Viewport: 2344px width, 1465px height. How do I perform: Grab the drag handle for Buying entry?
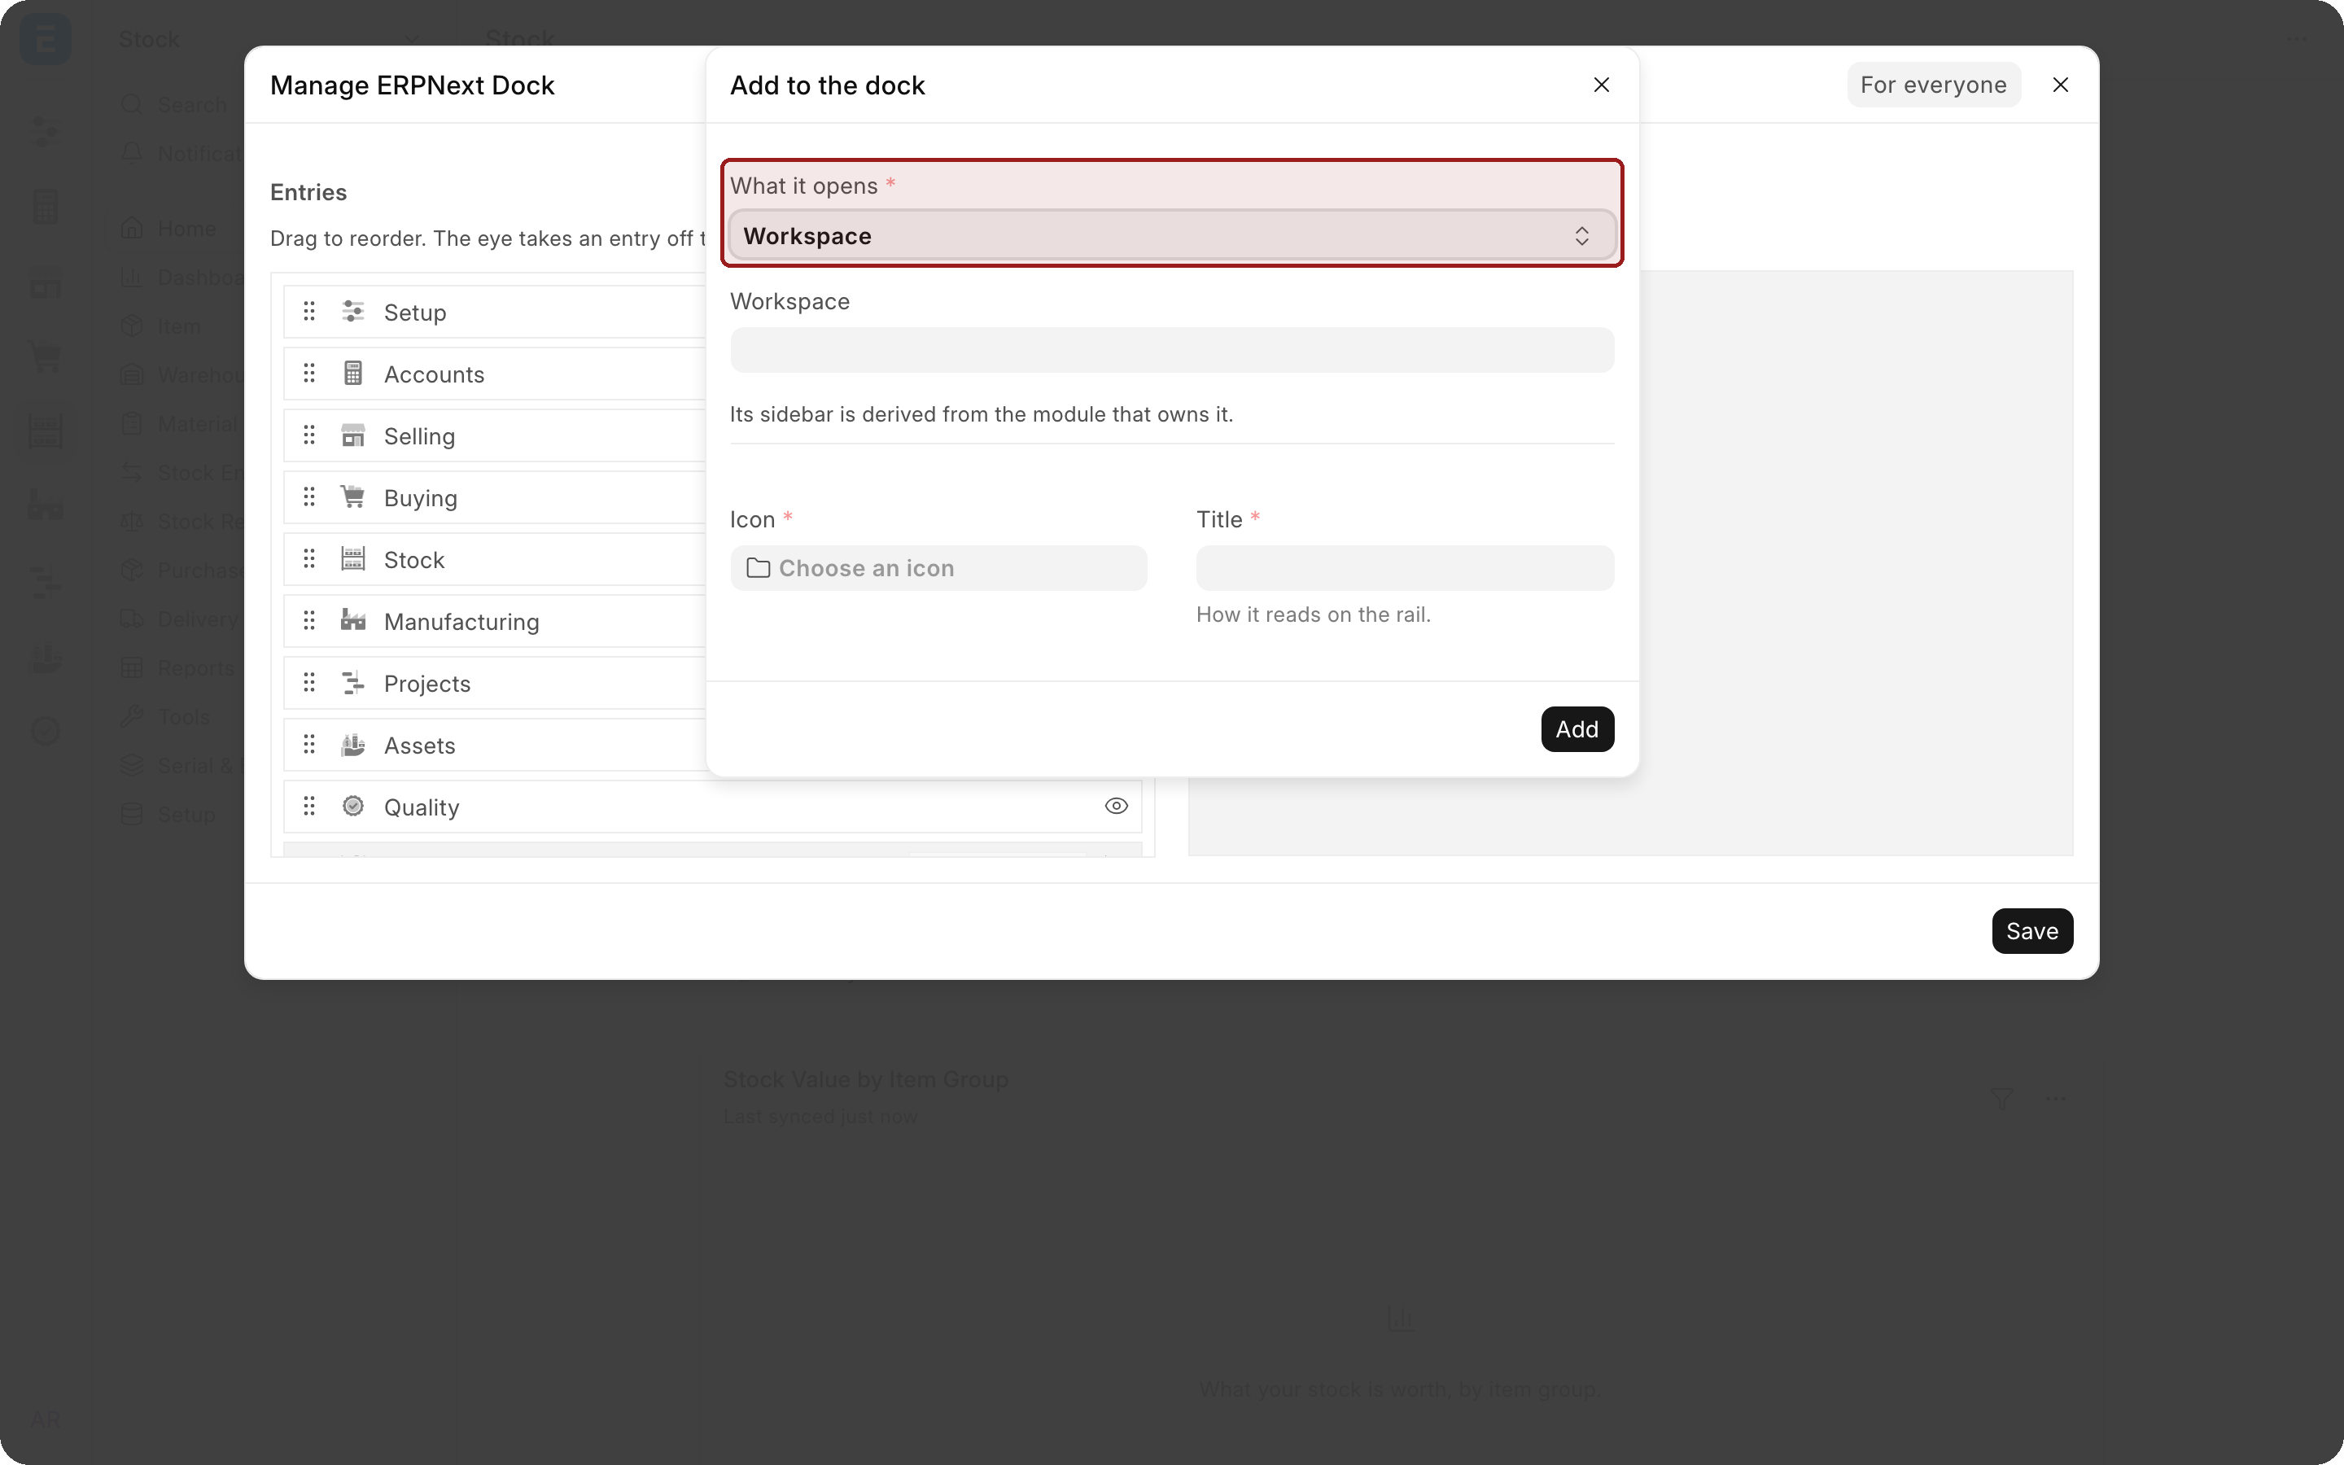pyautogui.click(x=309, y=497)
